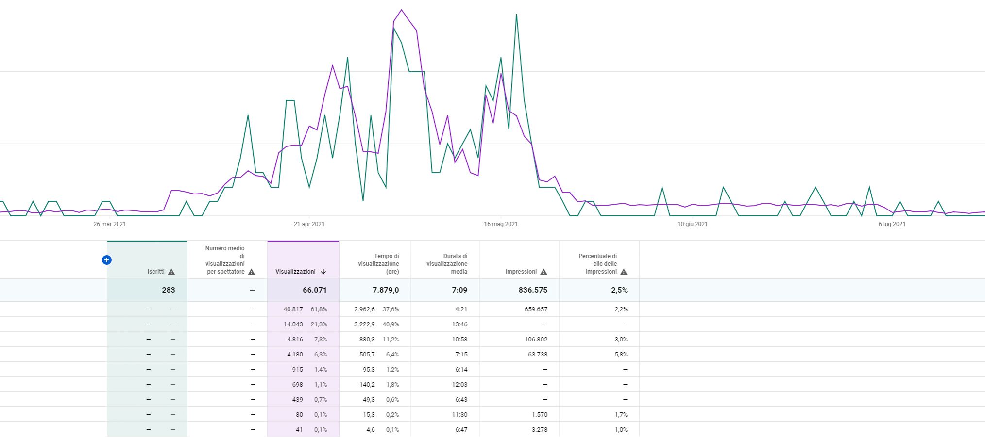Click the views cell 4.816
The height and width of the screenshot is (437, 985).
pos(295,340)
